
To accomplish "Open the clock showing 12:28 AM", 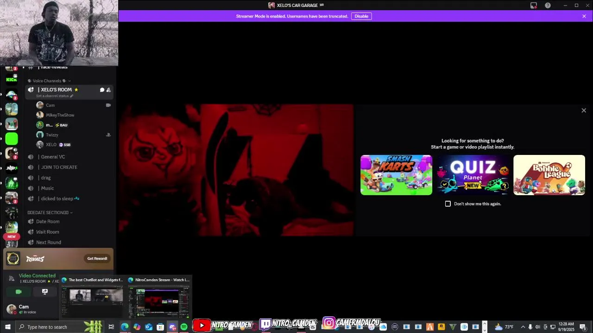I will point(566,327).
